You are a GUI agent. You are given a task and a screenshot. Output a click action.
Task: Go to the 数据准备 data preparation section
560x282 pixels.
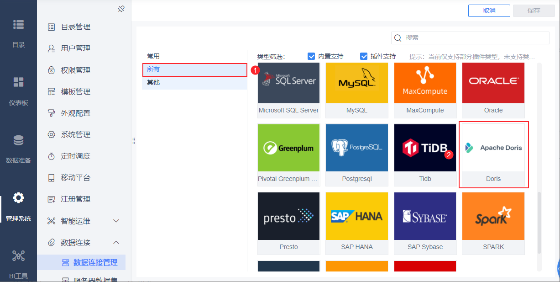[18, 149]
